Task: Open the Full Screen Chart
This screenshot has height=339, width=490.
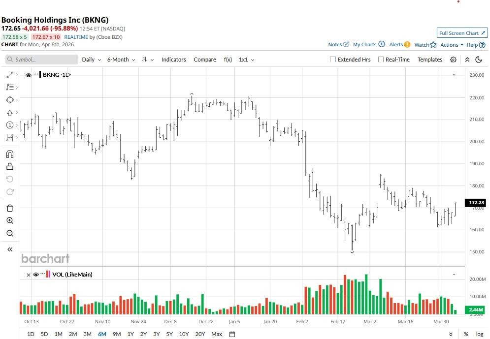Action: click(462, 33)
